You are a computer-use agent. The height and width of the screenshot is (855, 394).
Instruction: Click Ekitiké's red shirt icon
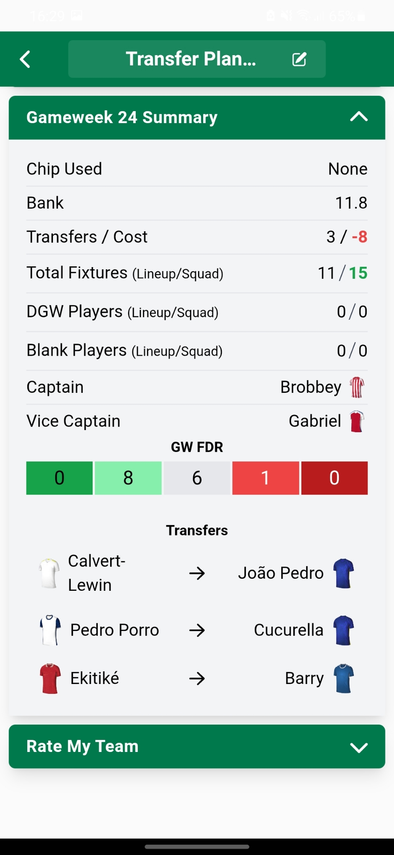tap(50, 678)
